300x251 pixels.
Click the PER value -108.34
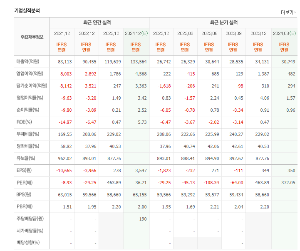tap(211, 183)
